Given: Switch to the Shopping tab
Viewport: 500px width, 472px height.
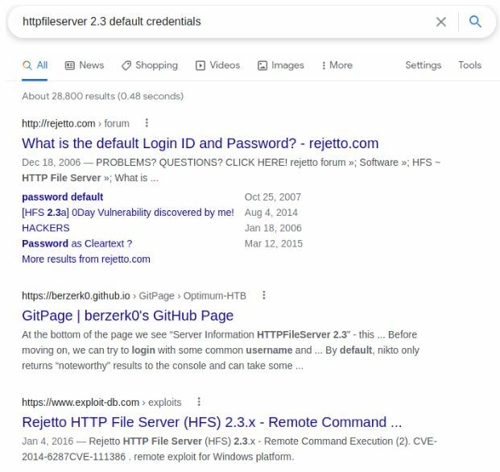Looking at the screenshot, I should point(150,65).
